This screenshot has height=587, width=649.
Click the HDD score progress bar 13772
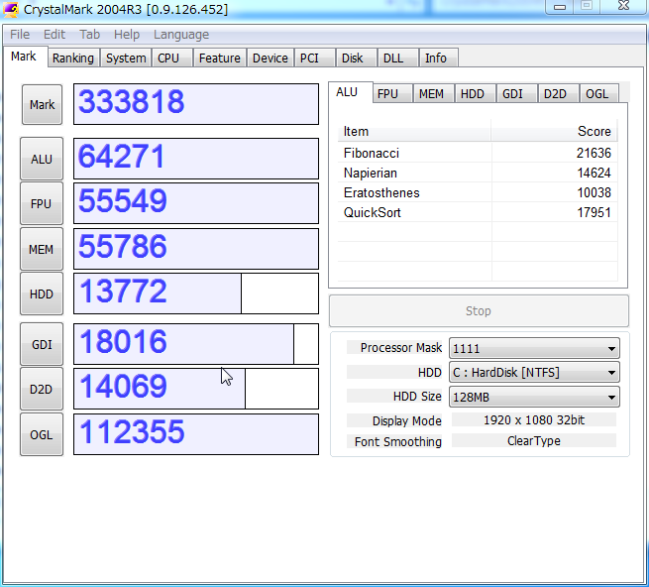(x=196, y=293)
